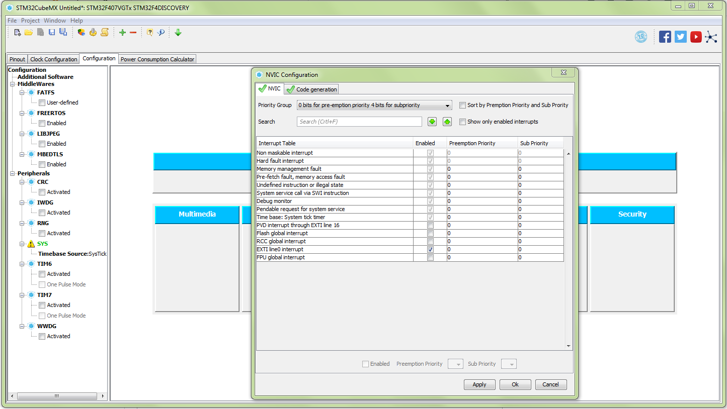Jump to previous search result green arrow
Viewport: 727px width, 409px height.
[x=447, y=122]
